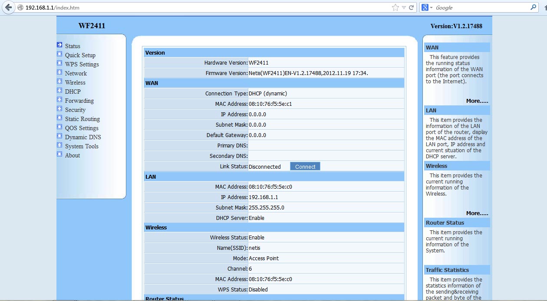Click the Connect button next to Link Status
The image size is (547, 301).
pos(305,167)
